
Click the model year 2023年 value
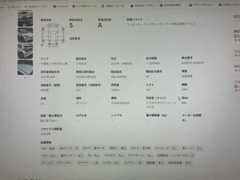pos(122,63)
